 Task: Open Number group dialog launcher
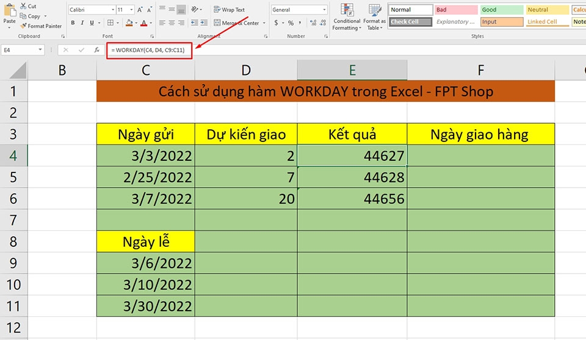pos(326,36)
